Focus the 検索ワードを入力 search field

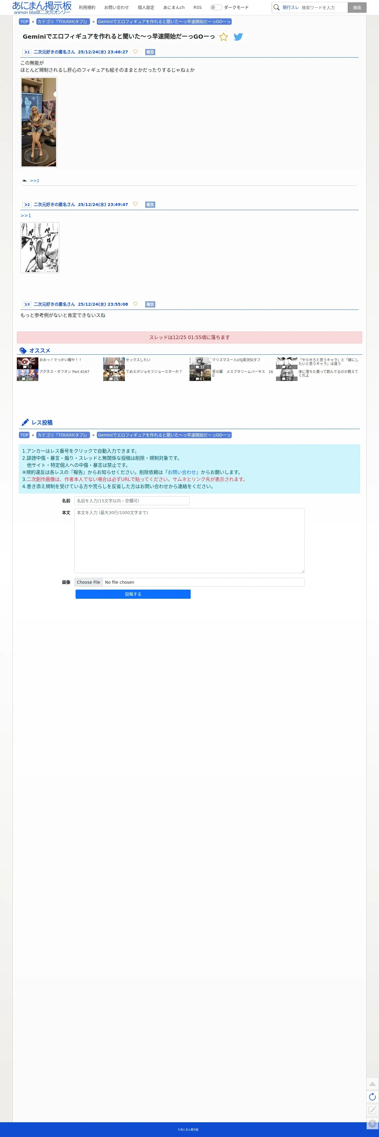[x=323, y=7]
